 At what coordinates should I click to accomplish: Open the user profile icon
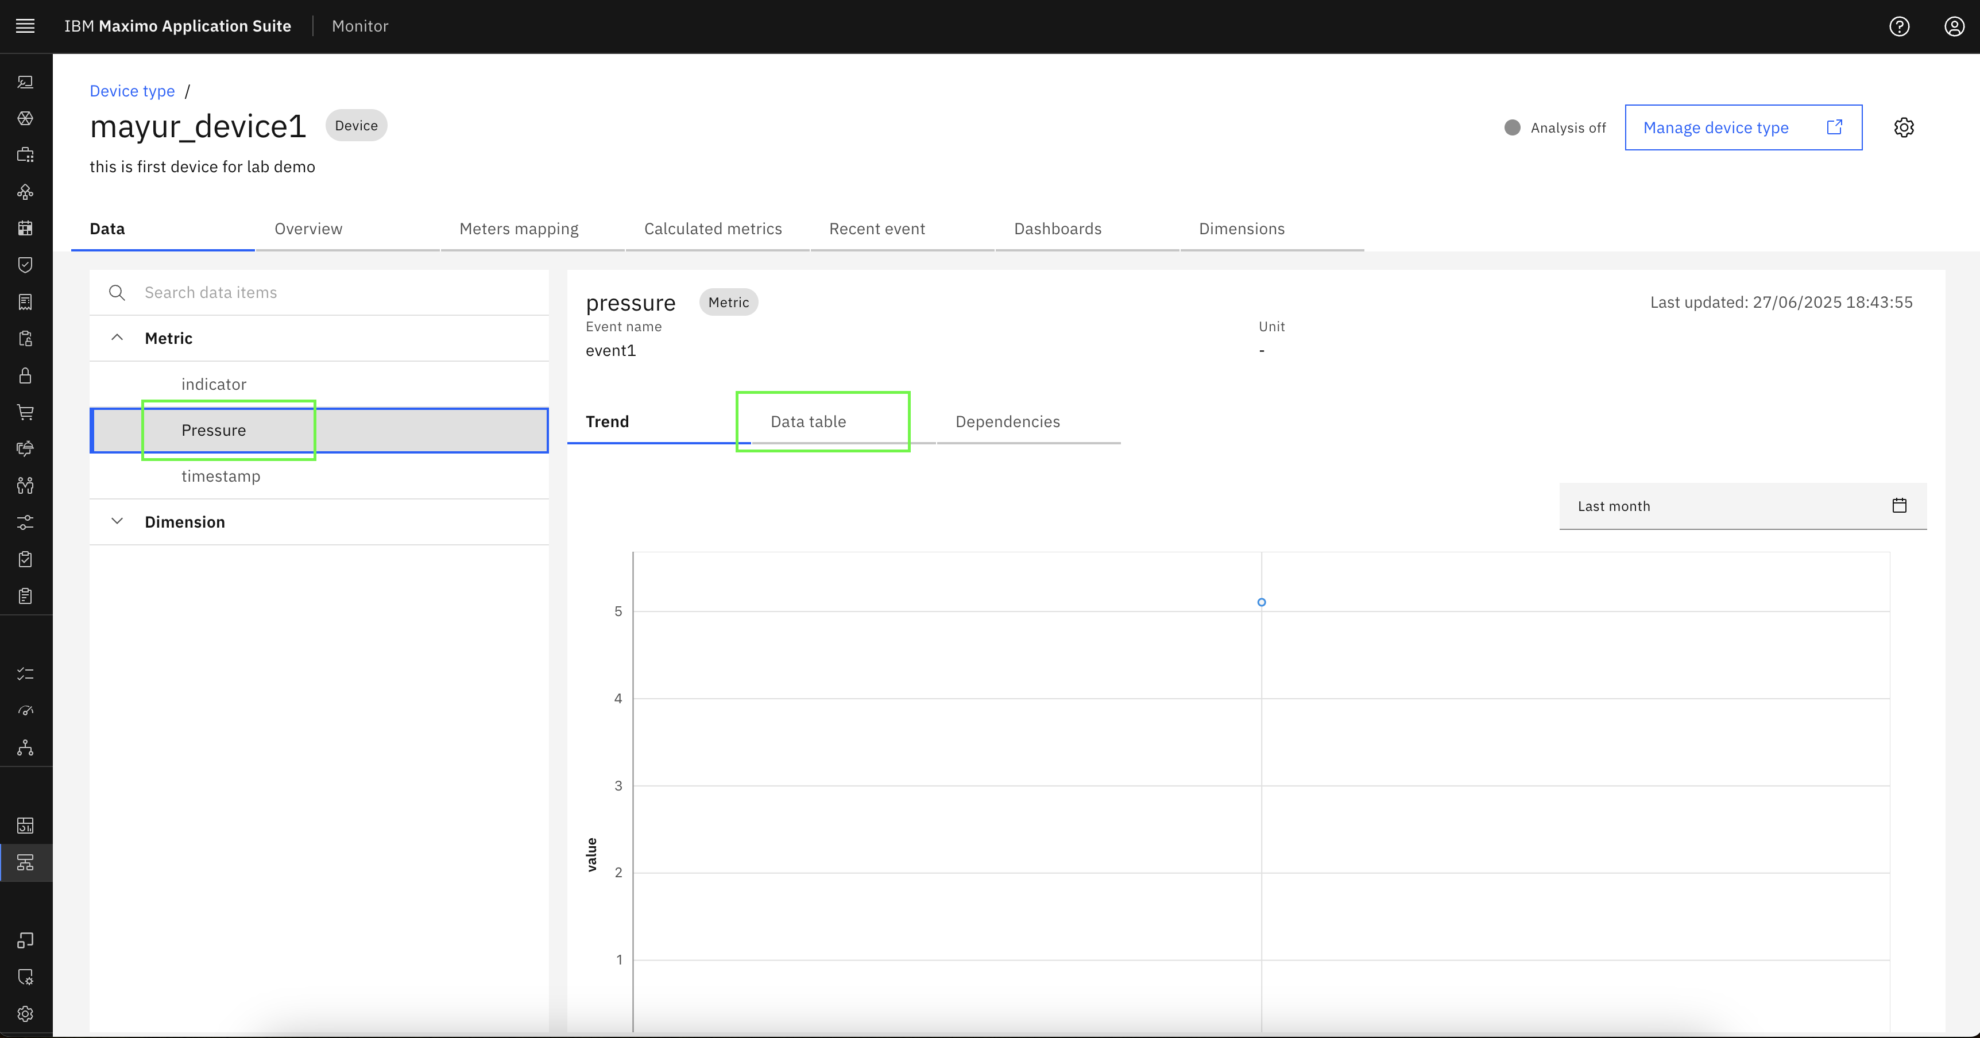click(x=1955, y=26)
